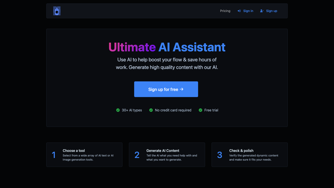Click the arrow inside the Sign up for free button
Image resolution: width=334 pixels, height=188 pixels.
pos(182,89)
